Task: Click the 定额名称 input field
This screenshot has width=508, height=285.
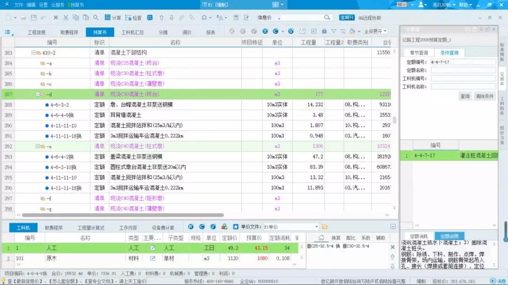Action: 463,70
